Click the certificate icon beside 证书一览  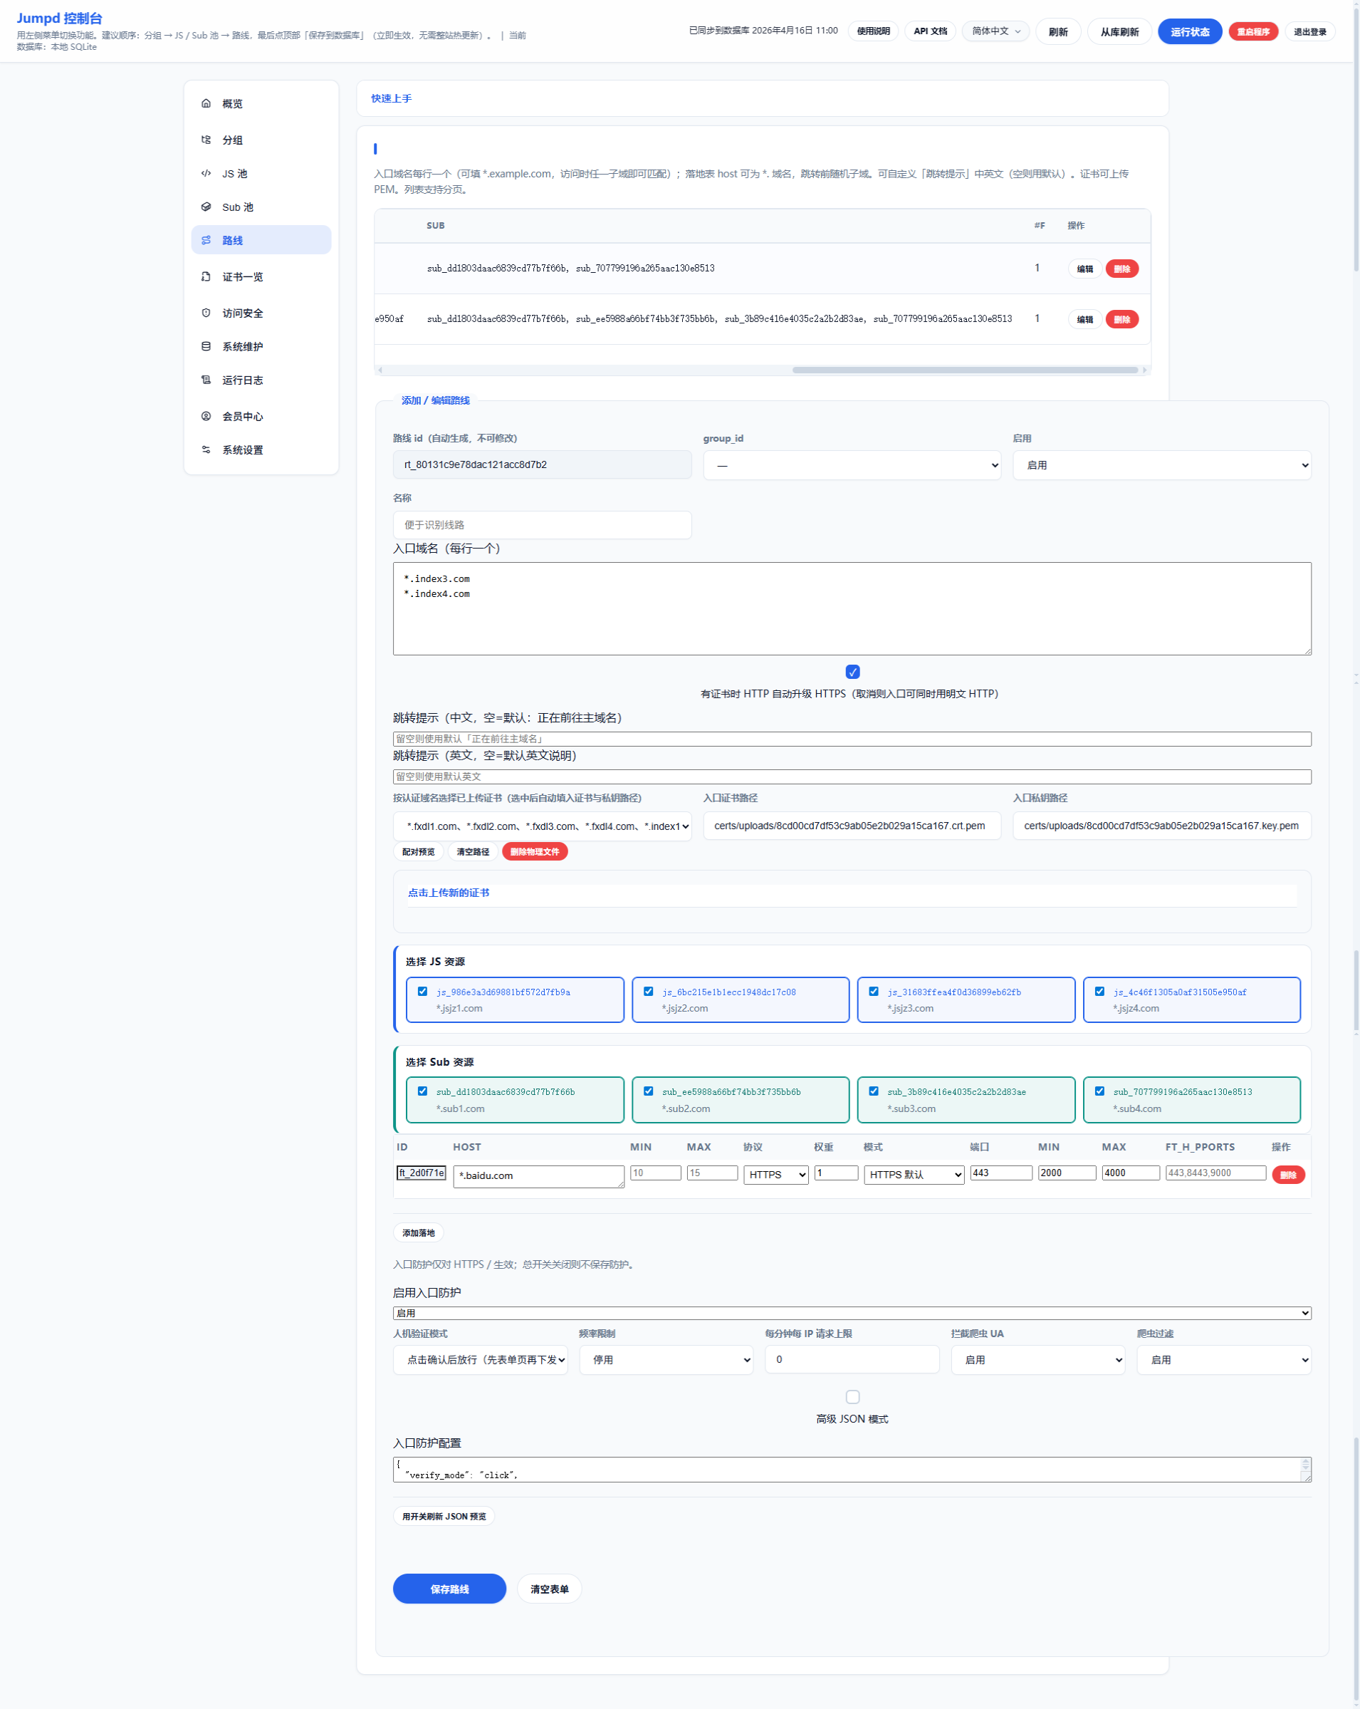[206, 276]
